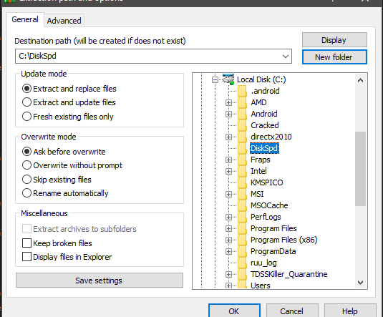Click the ProgramData folder icon
Screen dimensions: 383x317
click(242, 252)
